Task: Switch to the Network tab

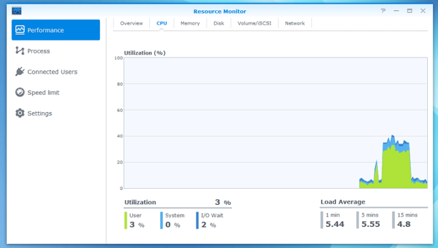Action: pos(295,23)
